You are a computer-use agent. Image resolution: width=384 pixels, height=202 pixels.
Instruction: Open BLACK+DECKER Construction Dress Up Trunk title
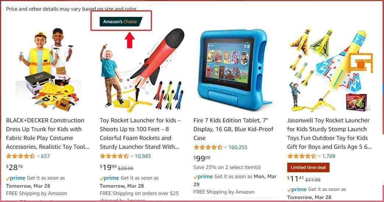(x=48, y=134)
